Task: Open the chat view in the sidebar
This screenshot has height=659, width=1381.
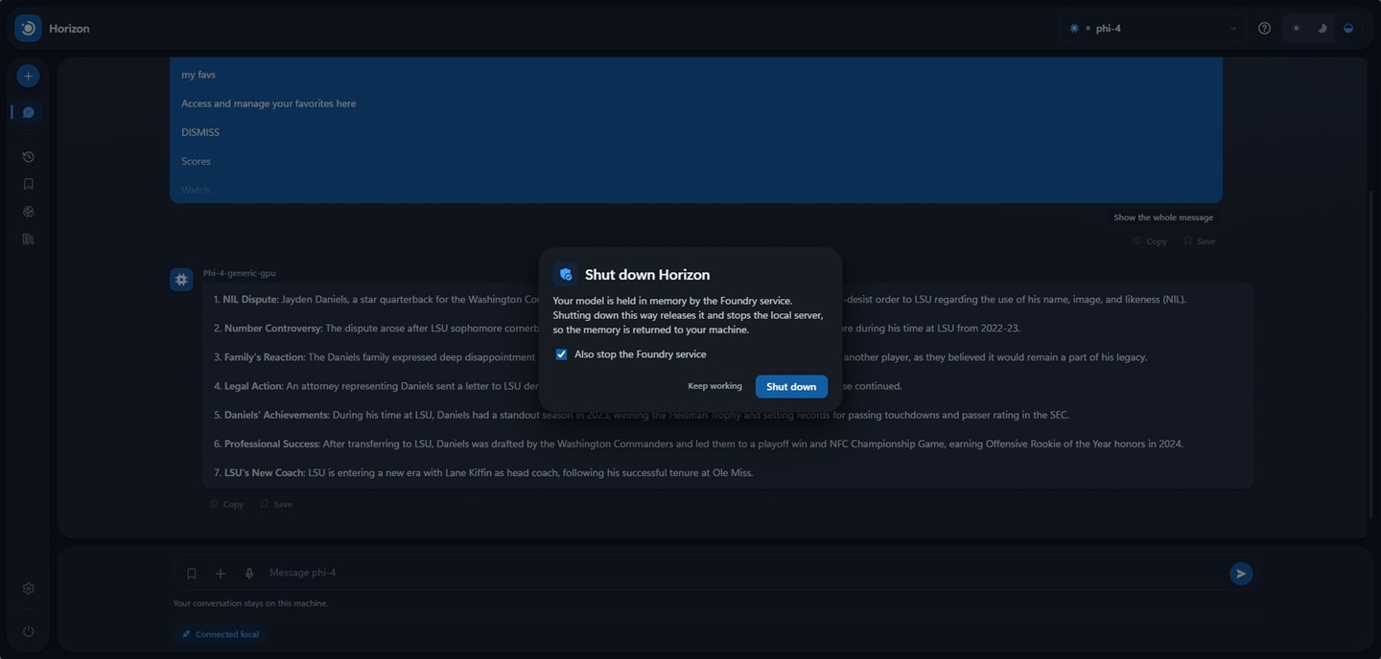Action: (28, 113)
